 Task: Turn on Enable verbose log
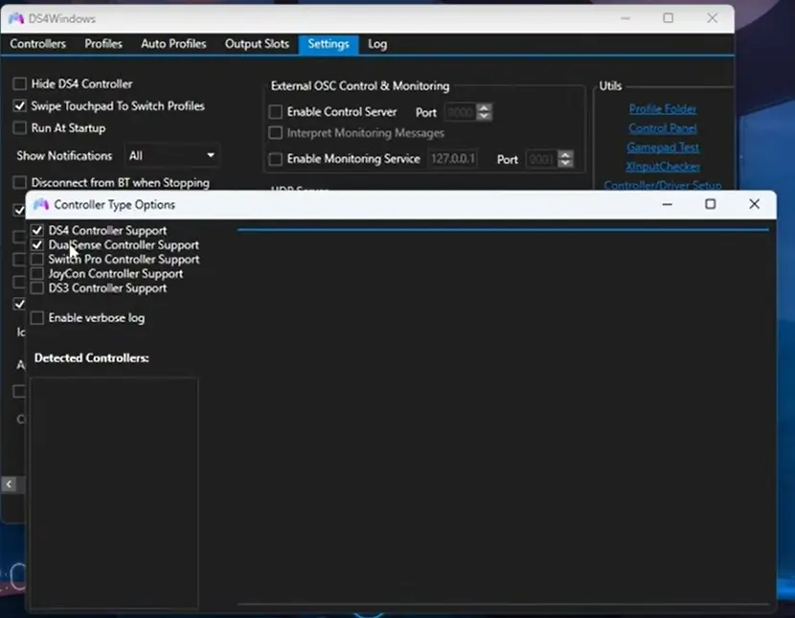tap(37, 318)
